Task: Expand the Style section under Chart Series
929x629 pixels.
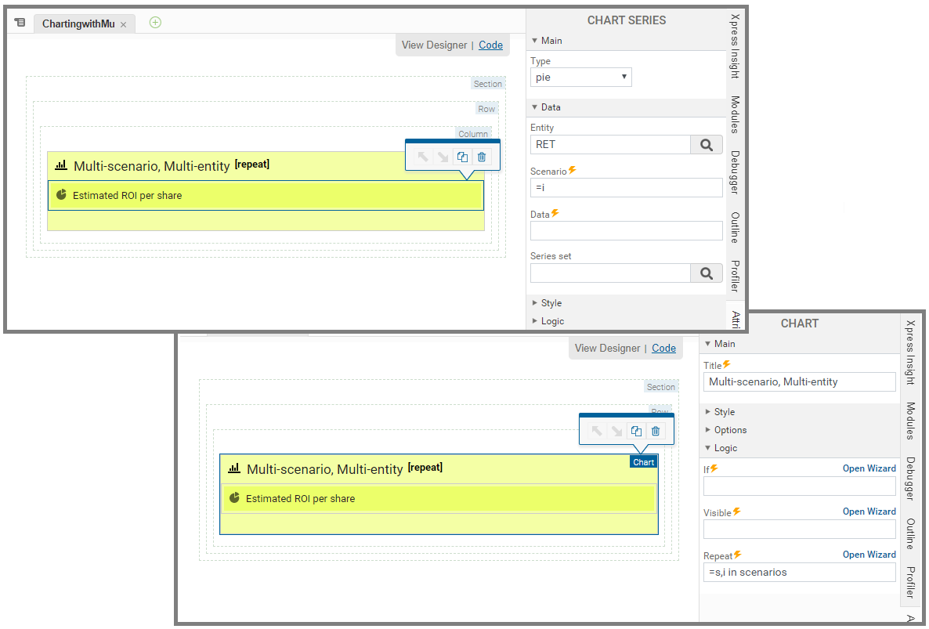Action: tap(551, 303)
